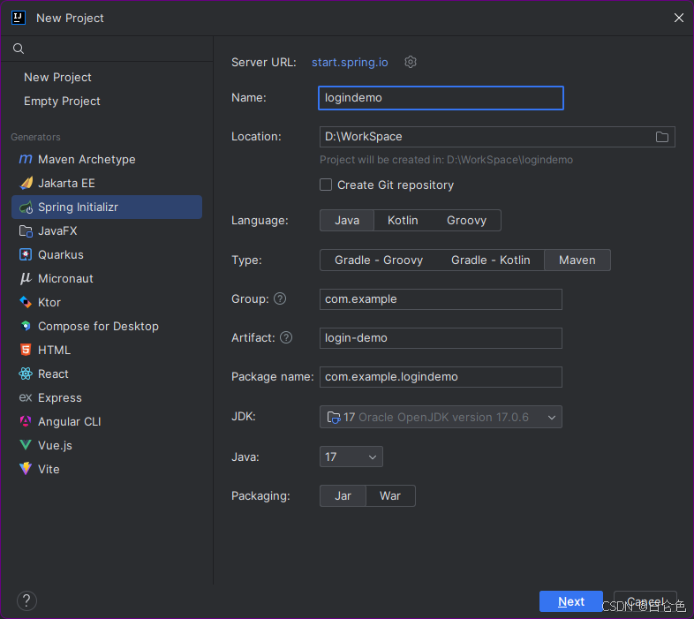This screenshot has width=694, height=619.
Task: Select Kotlin language option
Action: [403, 221]
